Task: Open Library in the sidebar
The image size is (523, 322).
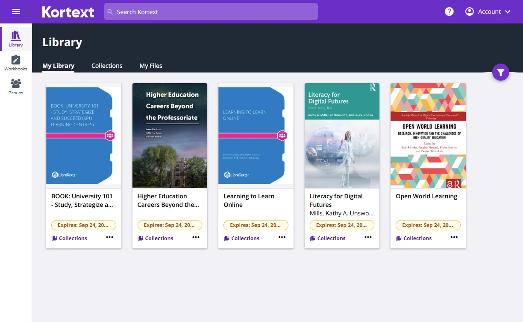Action: (x=16, y=39)
